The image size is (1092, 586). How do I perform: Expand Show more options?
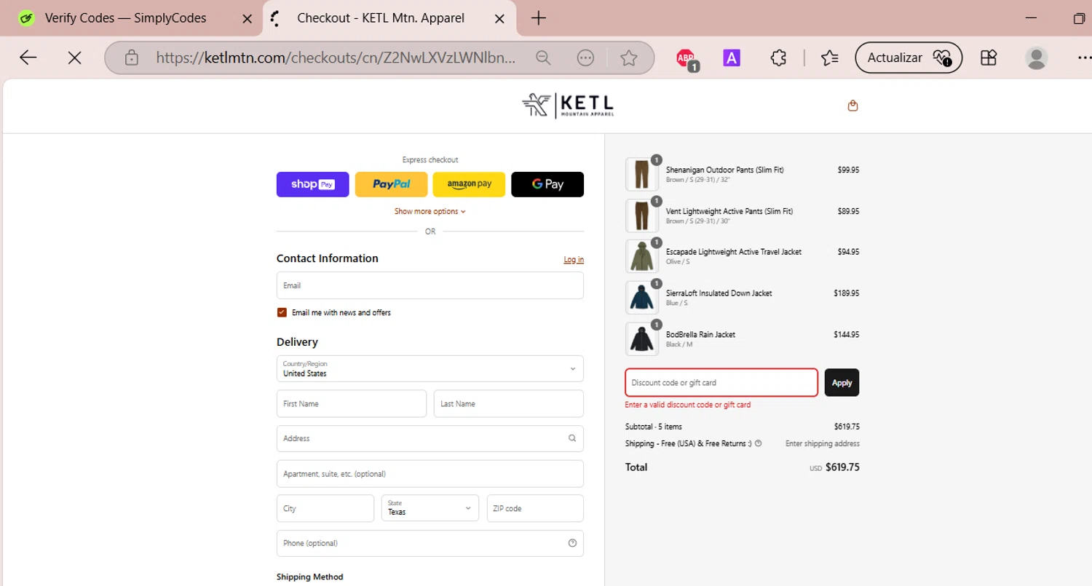tap(430, 211)
